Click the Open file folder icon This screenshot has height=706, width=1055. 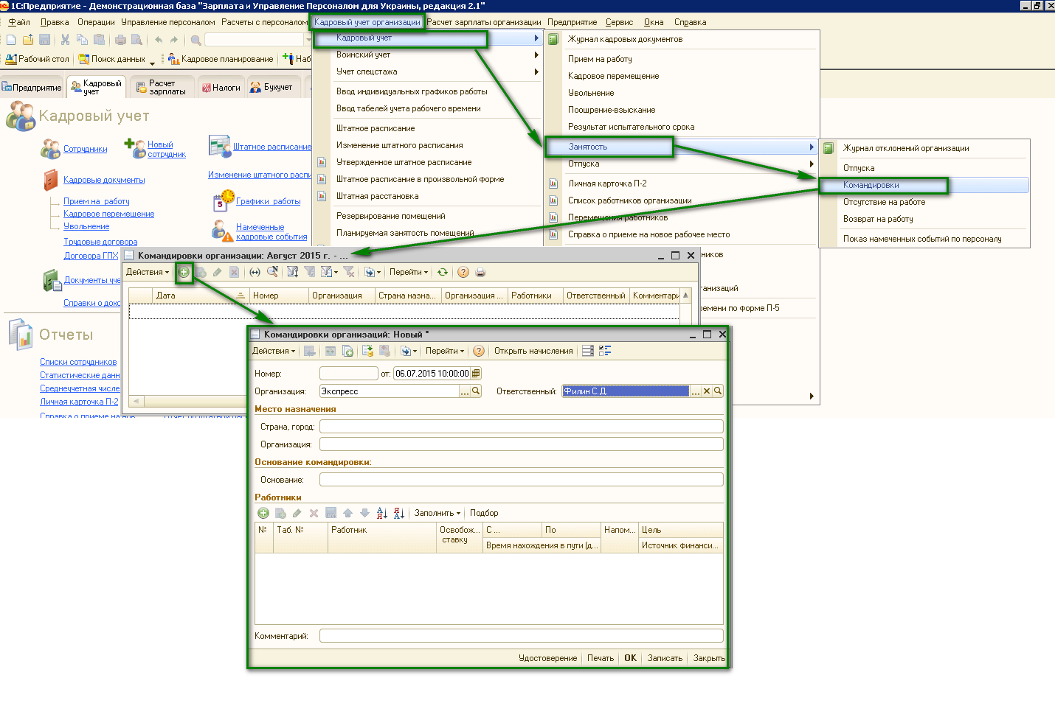(28, 40)
